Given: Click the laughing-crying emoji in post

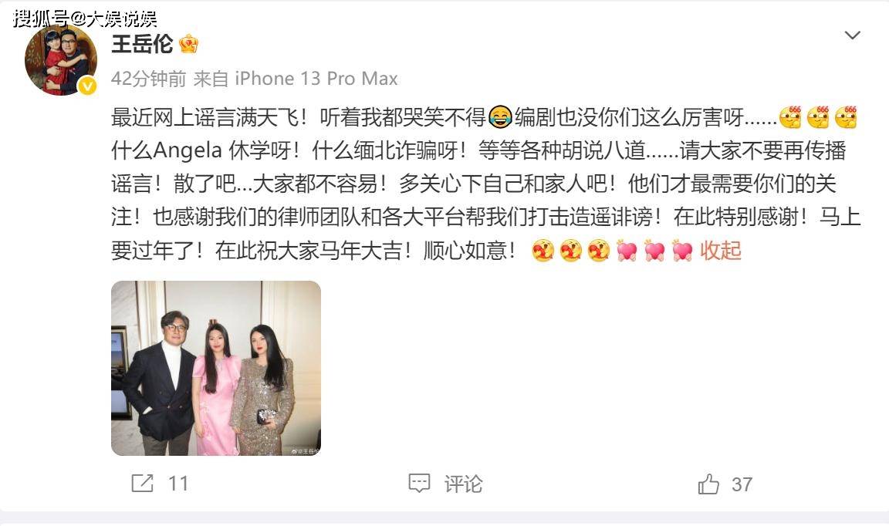Looking at the screenshot, I should [499, 117].
